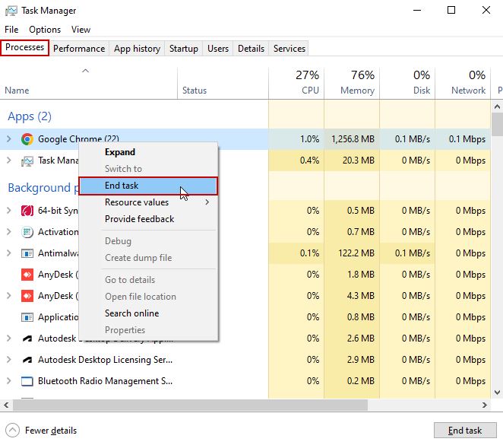This screenshot has height=445, width=503.
Task: Expand the Antimalware process row
Action: (9, 253)
